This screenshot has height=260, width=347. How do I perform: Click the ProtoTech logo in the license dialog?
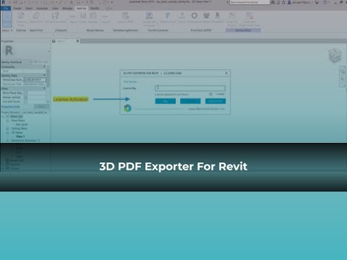127,108
